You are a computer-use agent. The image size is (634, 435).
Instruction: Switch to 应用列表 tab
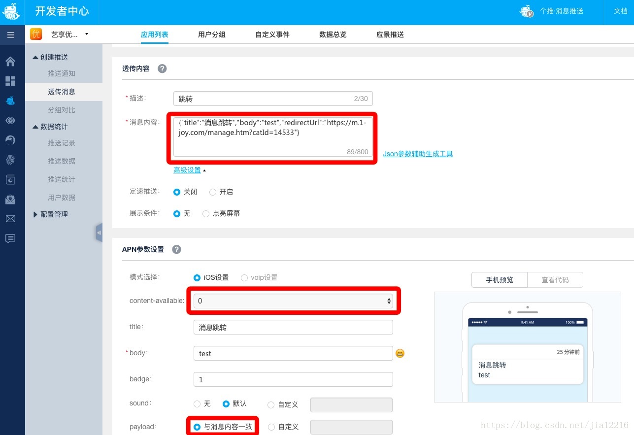(x=155, y=34)
